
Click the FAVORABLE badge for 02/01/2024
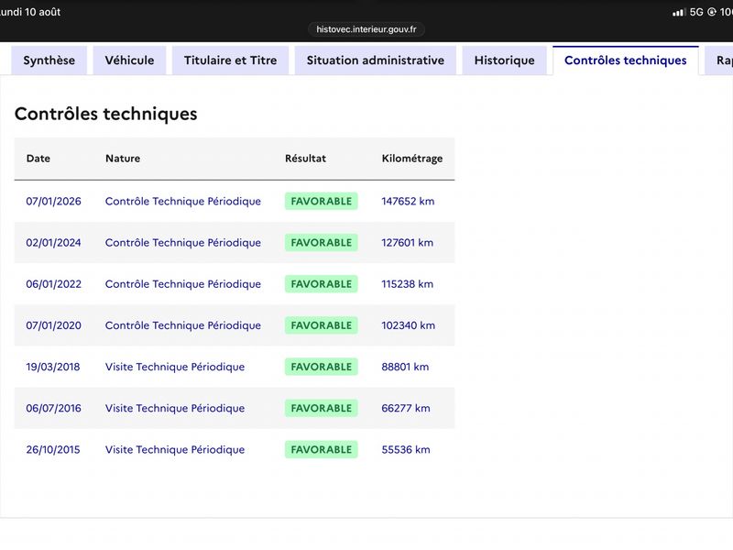322,243
